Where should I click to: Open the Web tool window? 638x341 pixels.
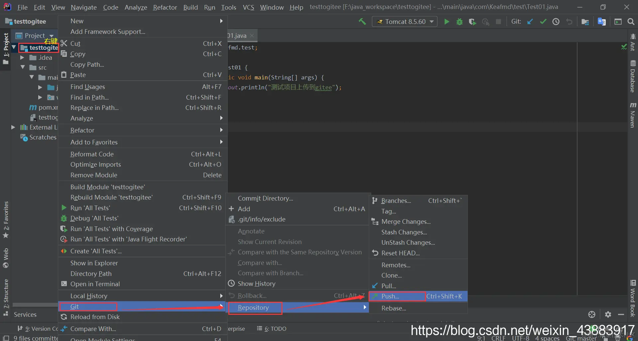click(x=6, y=258)
